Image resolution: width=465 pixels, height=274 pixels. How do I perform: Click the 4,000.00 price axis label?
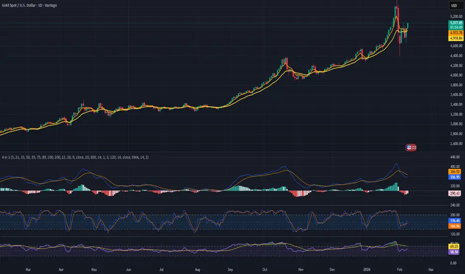456,75
